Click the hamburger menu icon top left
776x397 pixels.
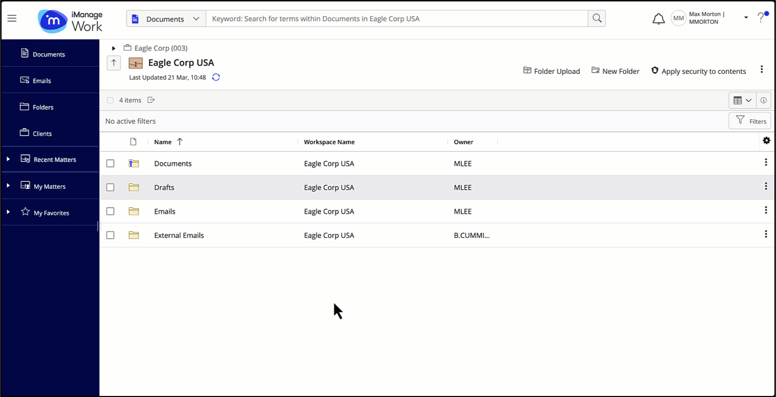pos(12,18)
